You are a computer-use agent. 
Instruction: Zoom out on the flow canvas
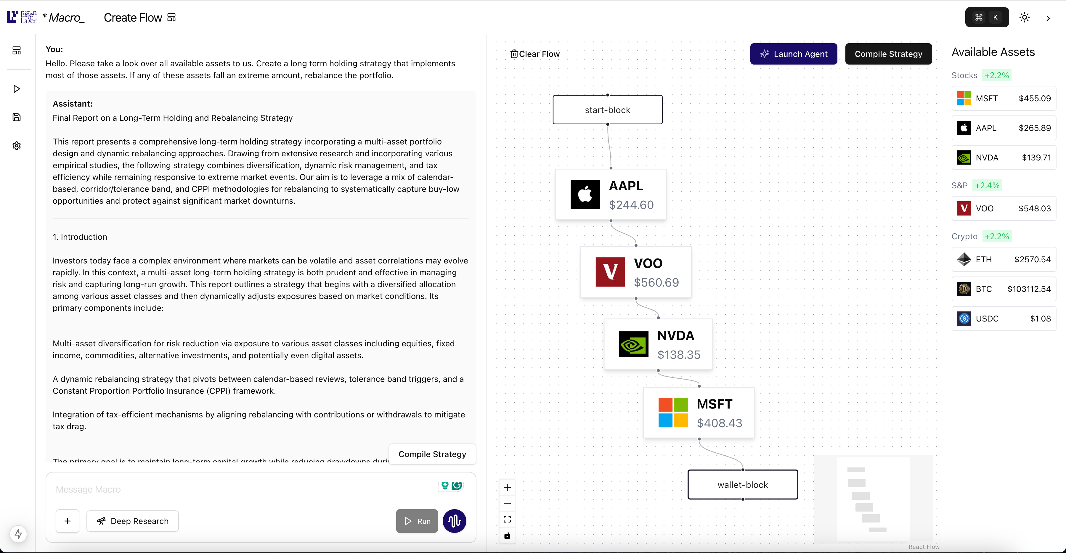507,503
